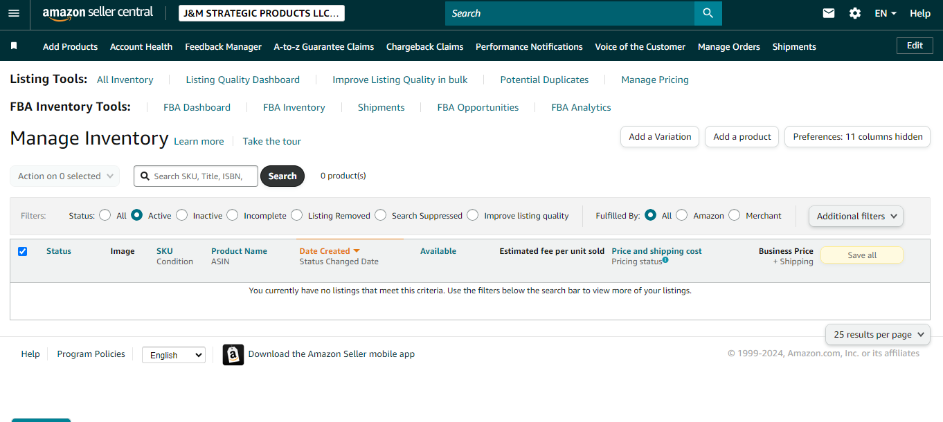Open FBA Inventory tool

294,107
